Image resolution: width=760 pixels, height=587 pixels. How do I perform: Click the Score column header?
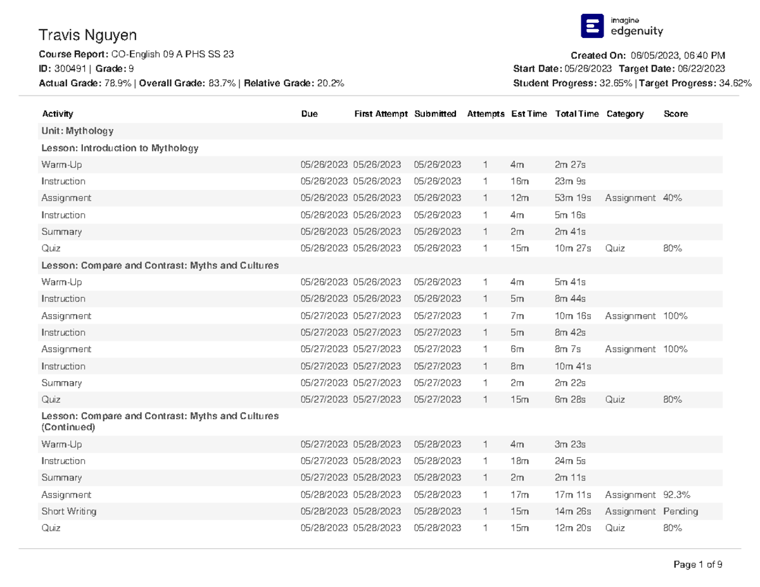pos(675,114)
